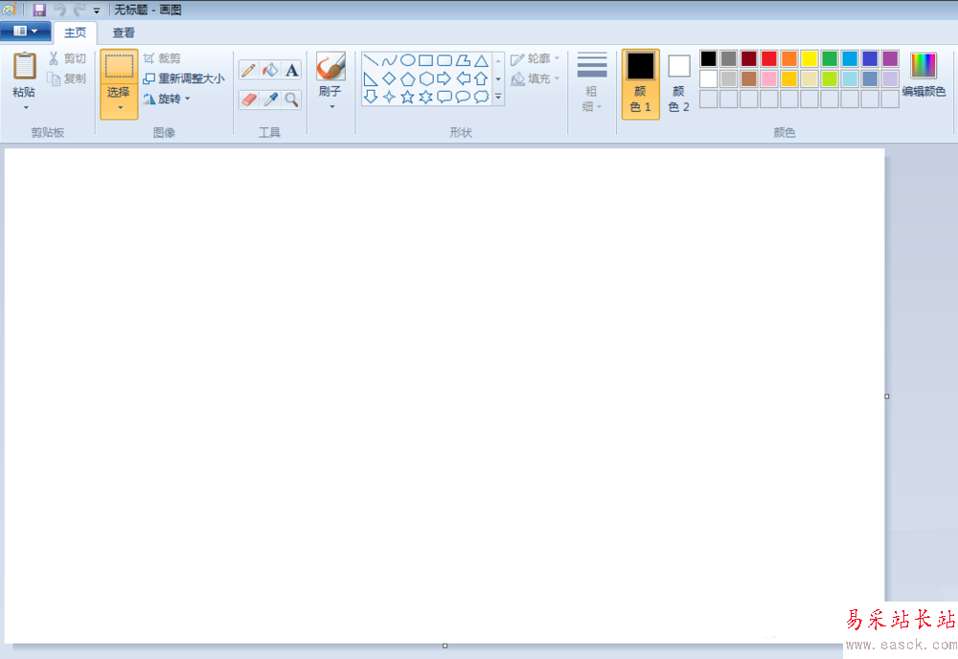The image size is (958, 659).
Task: Open the blue Paint file menu button
Action: pos(25,32)
